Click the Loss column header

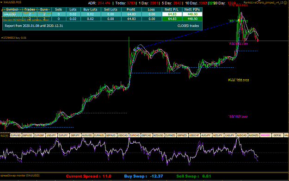point(152,10)
